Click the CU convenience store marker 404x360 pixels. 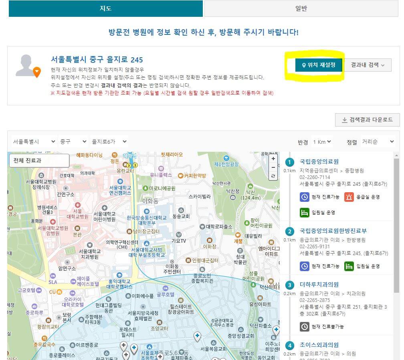[59, 292]
